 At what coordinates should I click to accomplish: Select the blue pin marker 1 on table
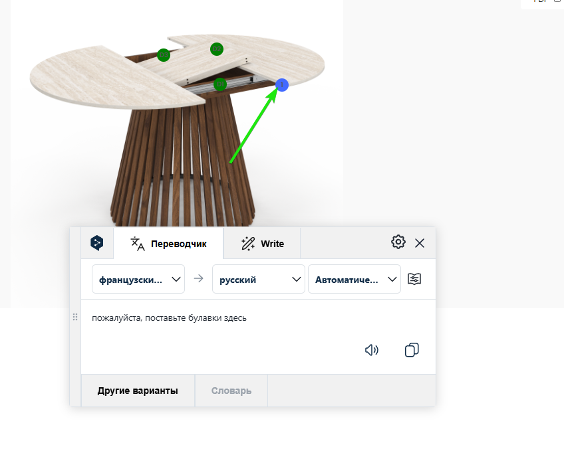click(x=282, y=85)
